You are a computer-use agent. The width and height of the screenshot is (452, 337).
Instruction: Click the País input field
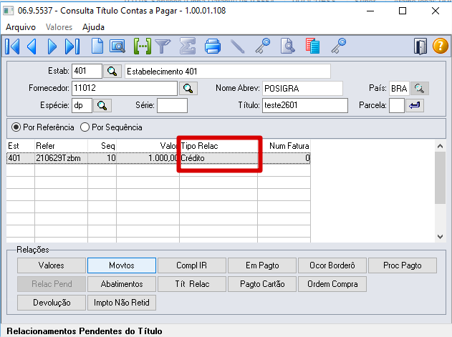pyautogui.click(x=399, y=88)
